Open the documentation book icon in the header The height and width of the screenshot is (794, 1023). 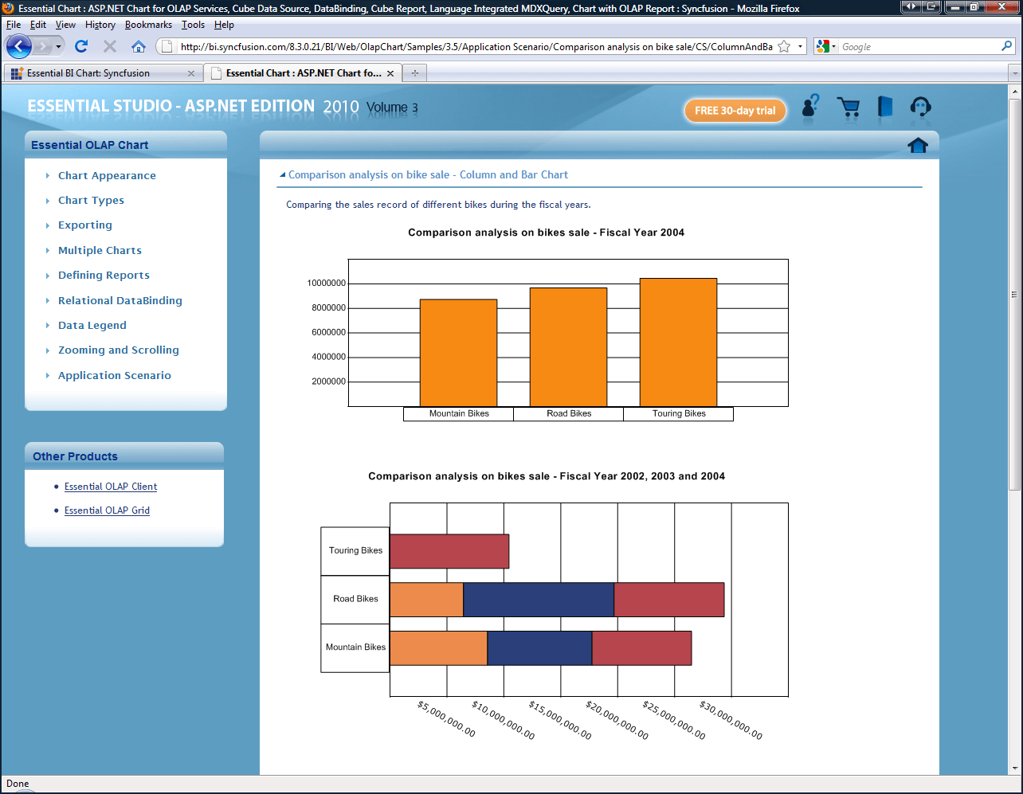[884, 108]
